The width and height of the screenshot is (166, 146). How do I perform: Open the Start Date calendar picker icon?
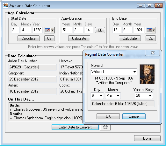point(49,30)
